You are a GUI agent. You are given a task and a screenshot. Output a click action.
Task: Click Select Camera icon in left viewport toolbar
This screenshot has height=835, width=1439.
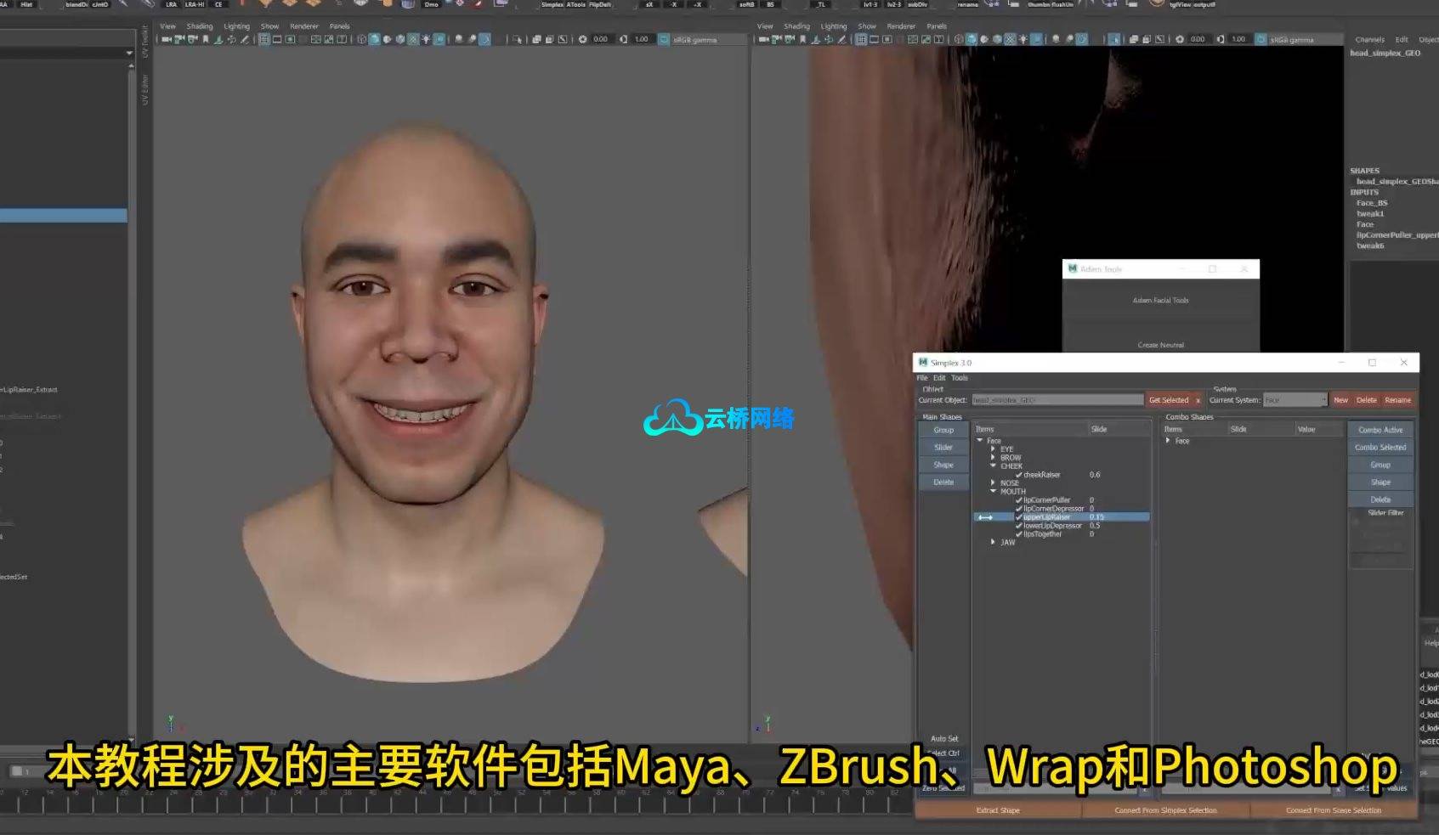(167, 39)
